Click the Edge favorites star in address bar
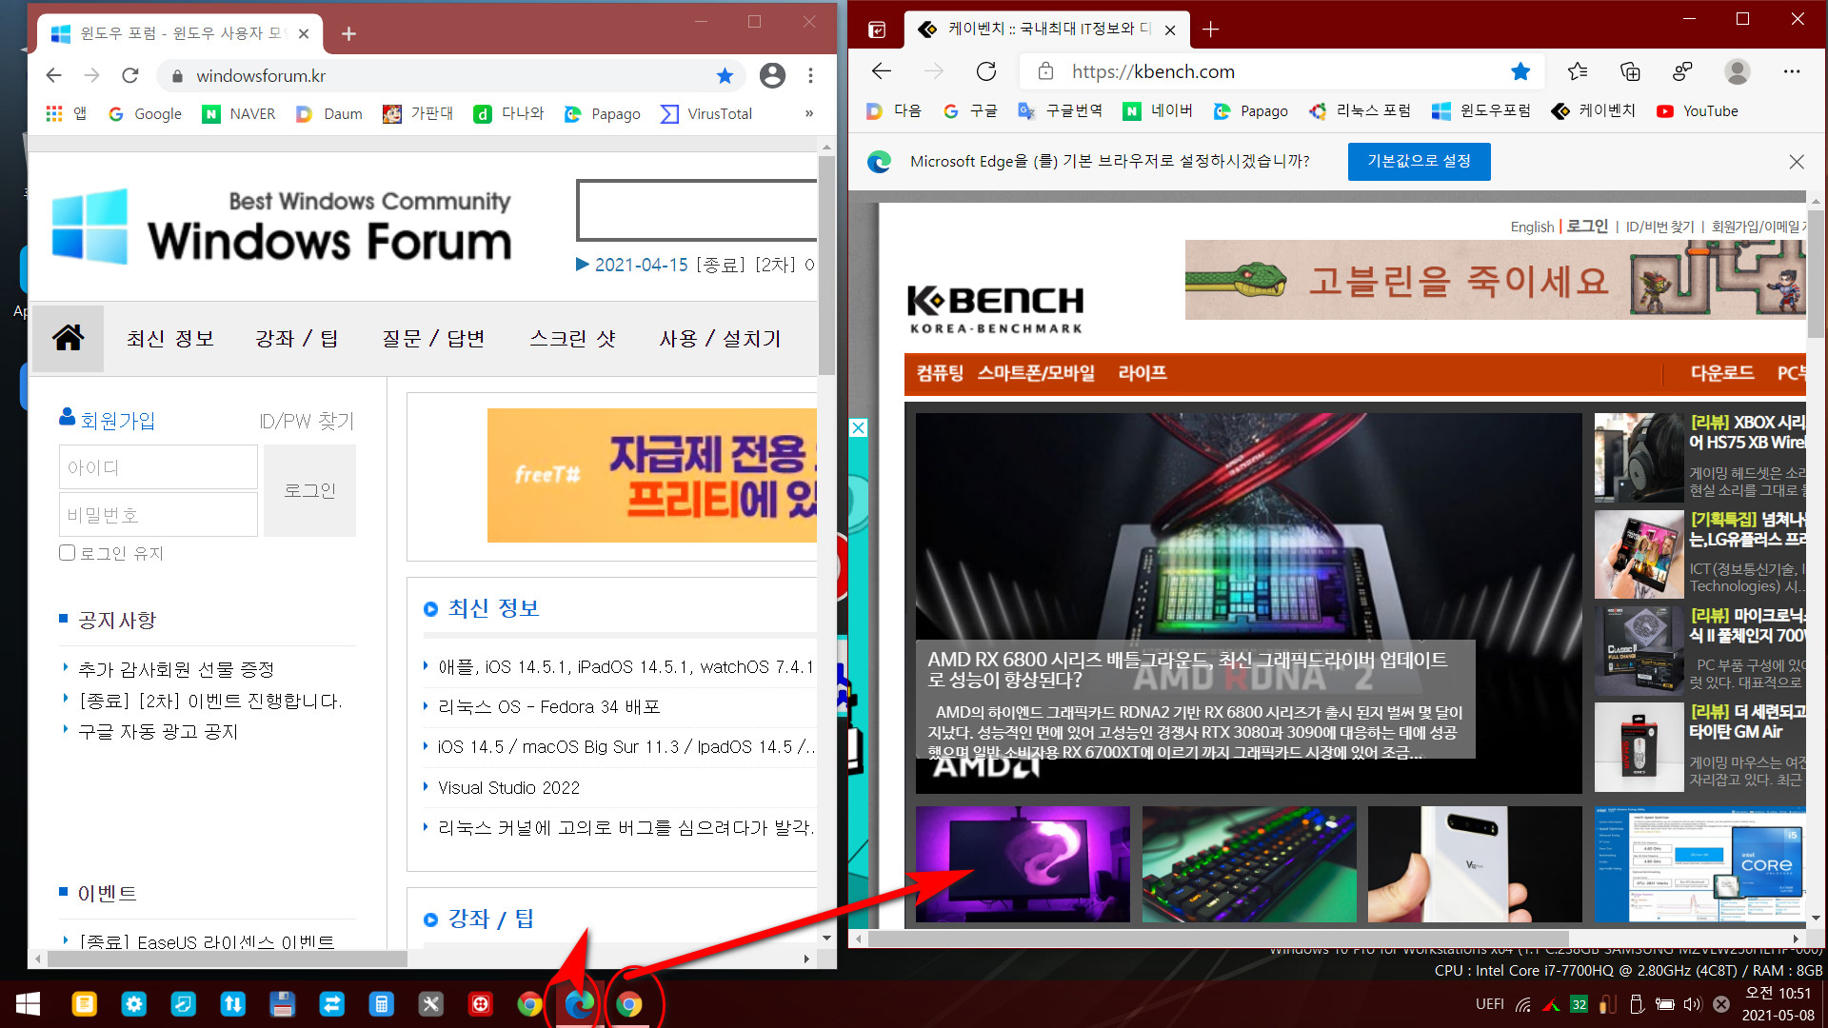This screenshot has width=1828, height=1028. [x=1520, y=71]
